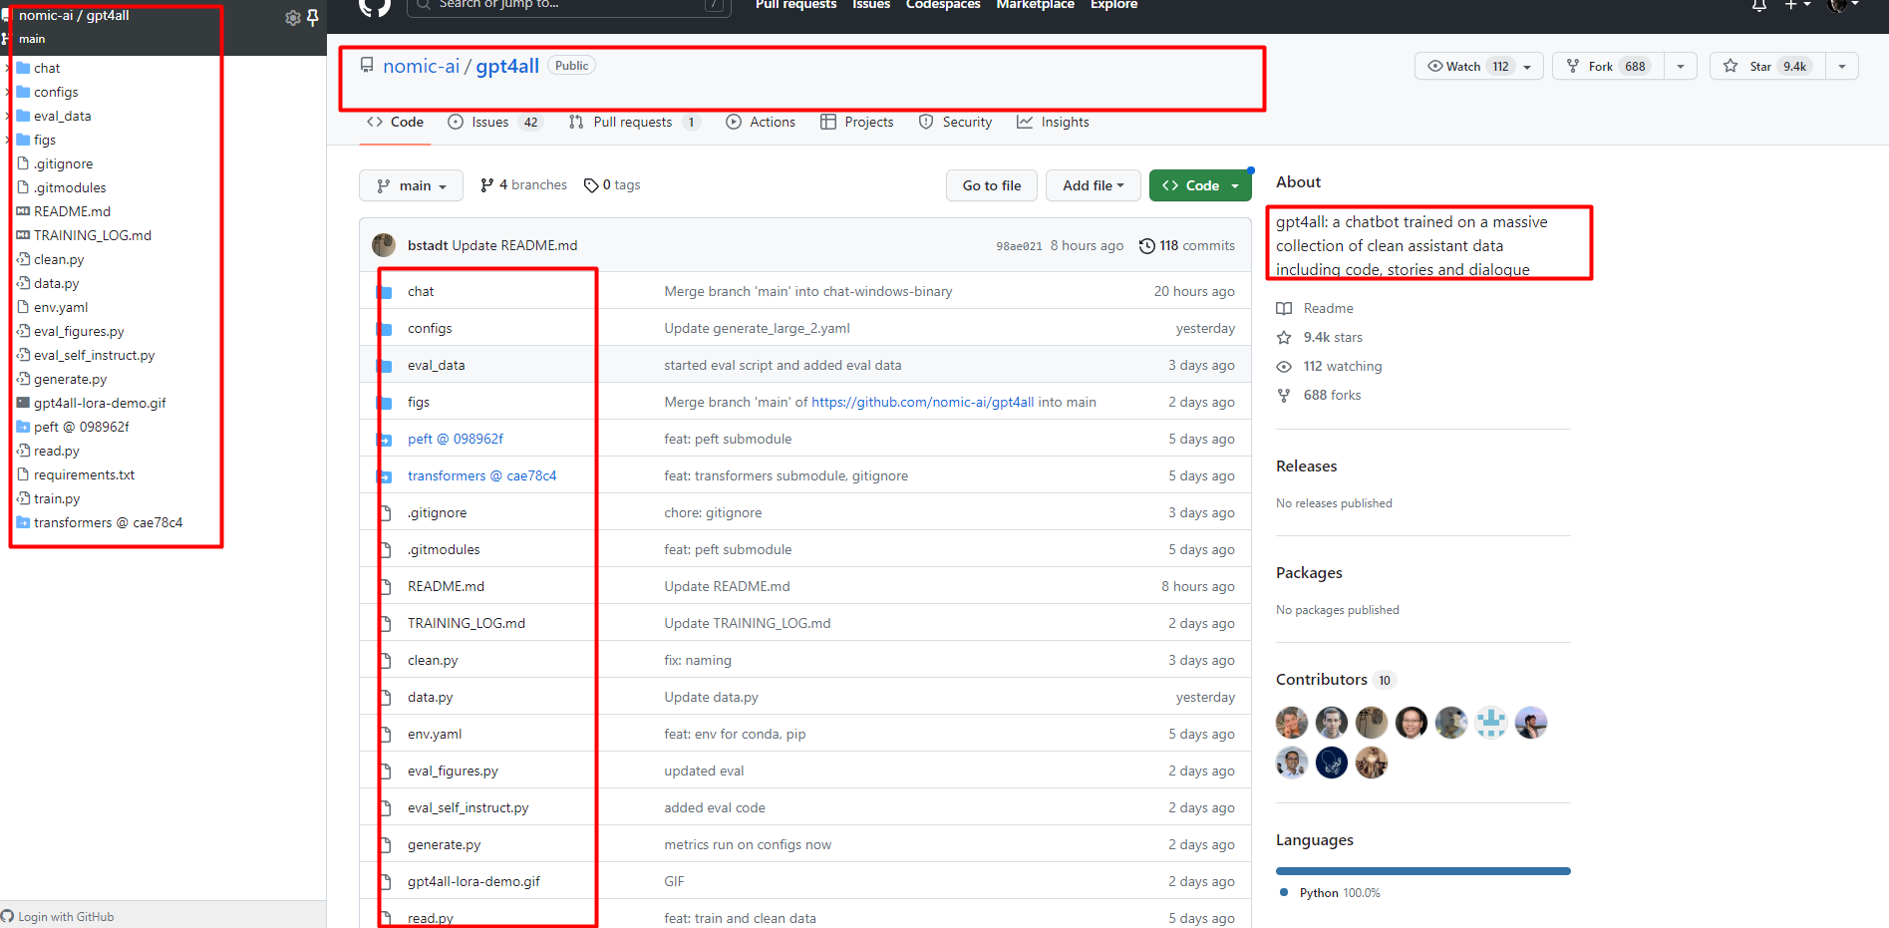Open the sidebar settings gear icon
1889x928 pixels.
pos(292,18)
